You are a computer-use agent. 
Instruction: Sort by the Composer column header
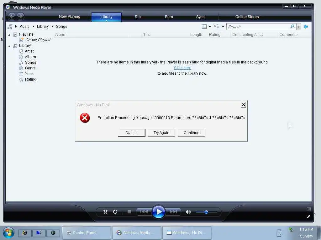[288, 35]
